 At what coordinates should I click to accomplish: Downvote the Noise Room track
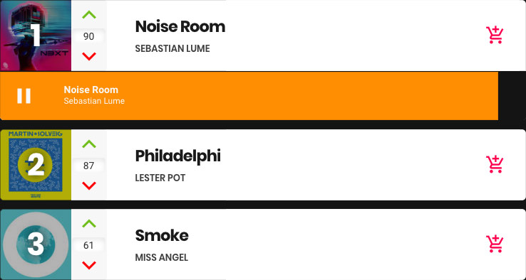pos(89,56)
